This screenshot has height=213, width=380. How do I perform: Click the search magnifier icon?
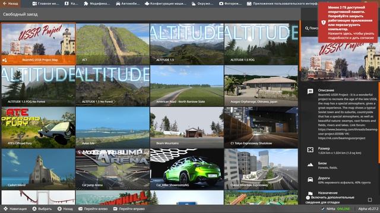tap(307, 28)
